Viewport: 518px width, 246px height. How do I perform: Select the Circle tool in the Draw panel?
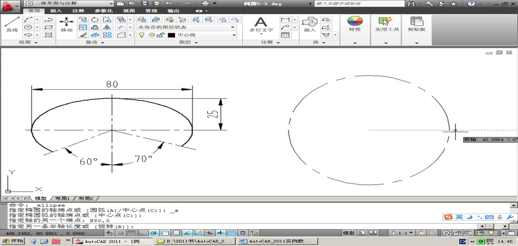(29, 27)
